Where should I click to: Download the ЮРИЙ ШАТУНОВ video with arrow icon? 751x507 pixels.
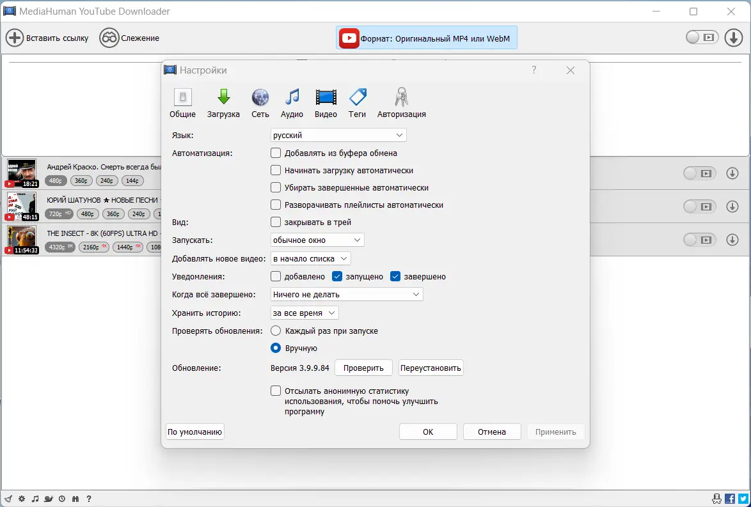click(x=732, y=207)
